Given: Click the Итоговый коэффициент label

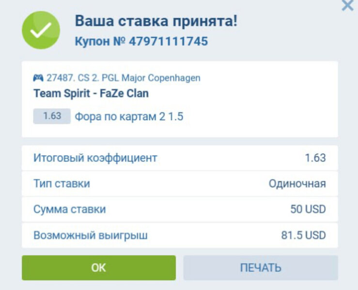Looking at the screenshot, I should (95, 158).
